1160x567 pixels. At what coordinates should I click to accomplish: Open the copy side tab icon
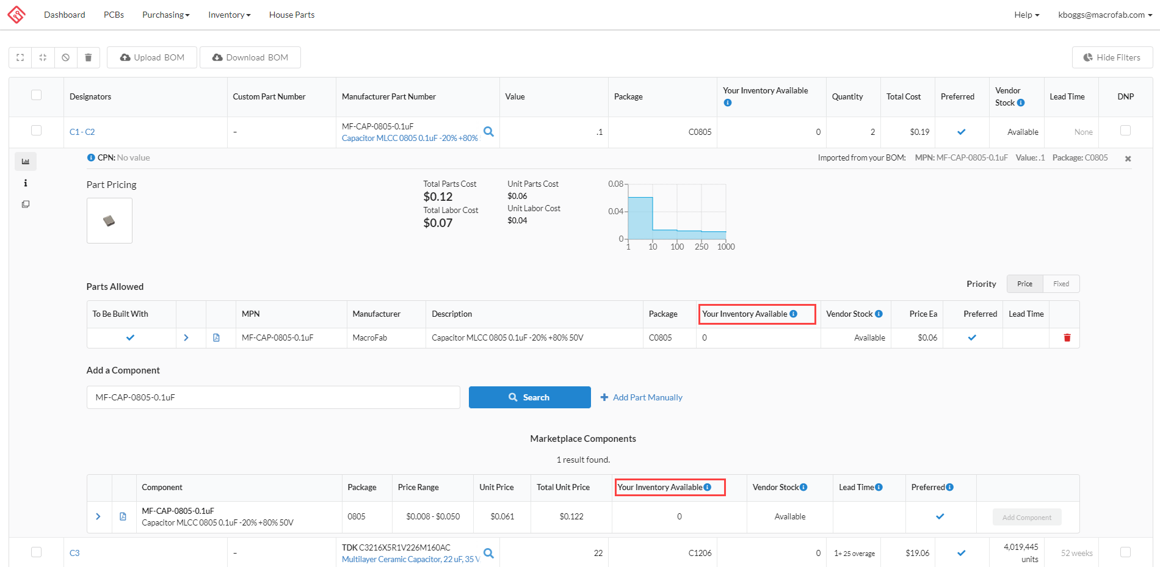pos(26,204)
